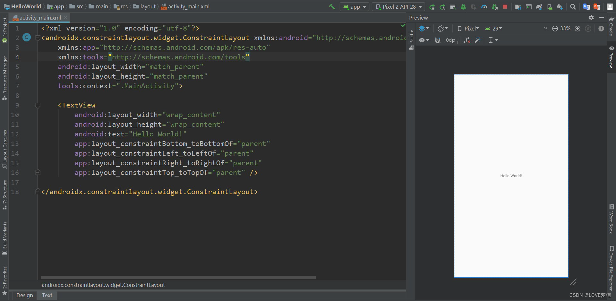
Task: Toggle the Preview side tab
Action: (x=612, y=56)
